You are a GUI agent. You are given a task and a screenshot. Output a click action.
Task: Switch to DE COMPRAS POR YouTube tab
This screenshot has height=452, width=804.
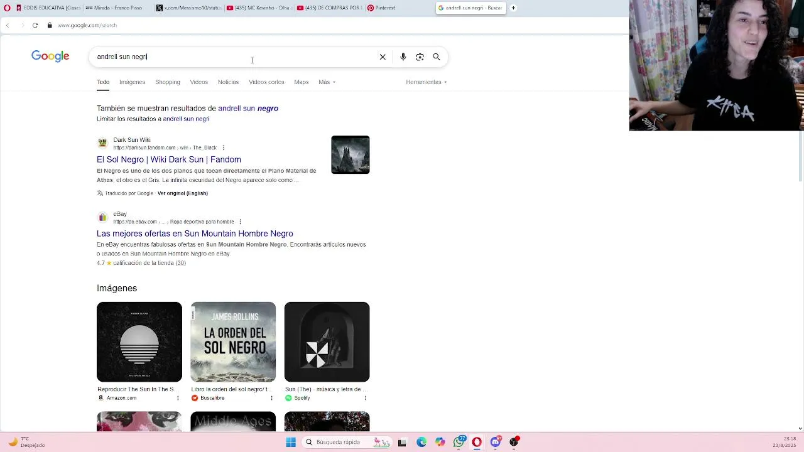(328, 8)
